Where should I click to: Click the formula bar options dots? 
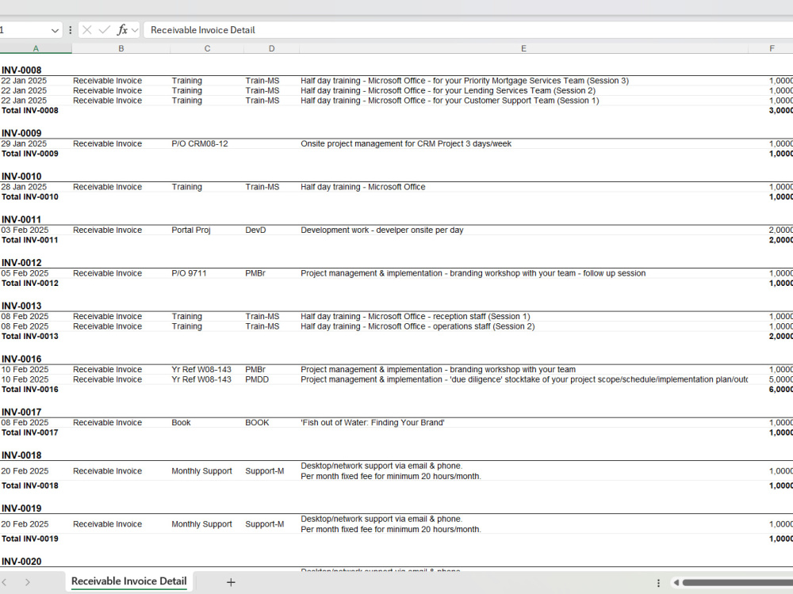(71, 30)
